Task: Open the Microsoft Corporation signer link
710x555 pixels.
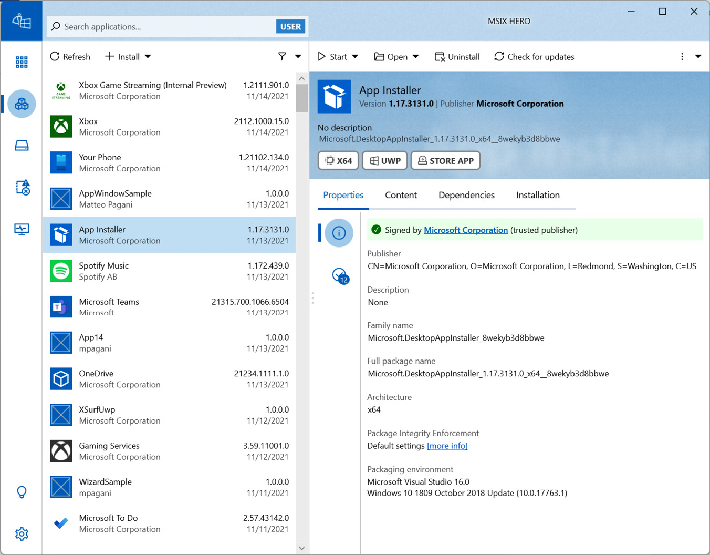Action: (x=466, y=230)
